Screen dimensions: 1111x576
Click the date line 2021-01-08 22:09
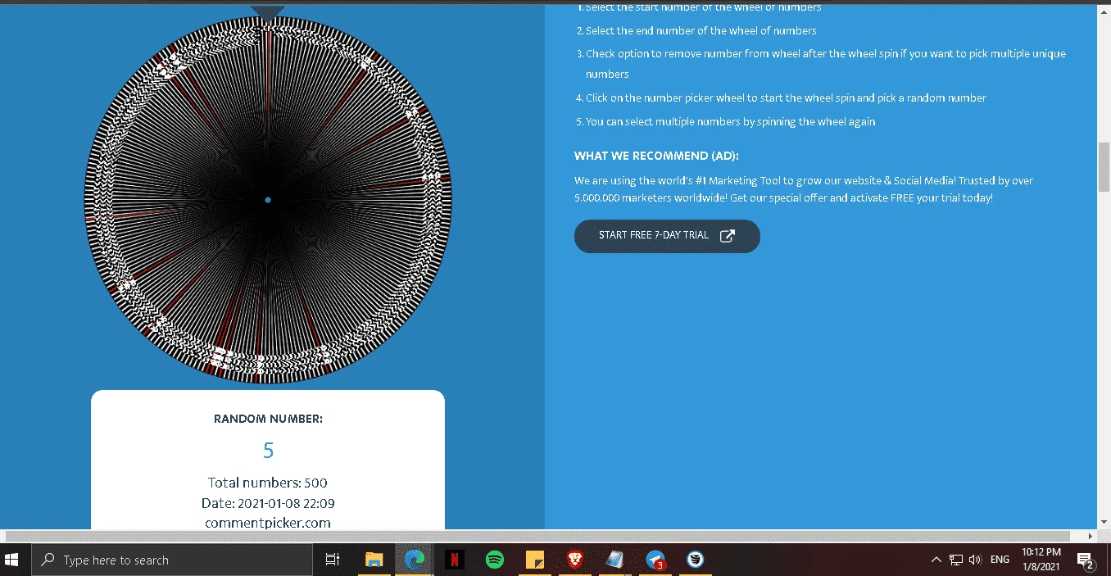[x=268, y=503]
